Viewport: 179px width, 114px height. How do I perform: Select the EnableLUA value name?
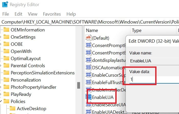click(x=103, y=97)
